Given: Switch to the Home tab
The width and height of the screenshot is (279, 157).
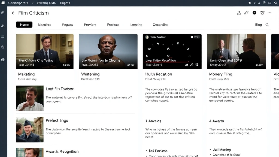Looking at the screenshot, I should tap(24, 25).
